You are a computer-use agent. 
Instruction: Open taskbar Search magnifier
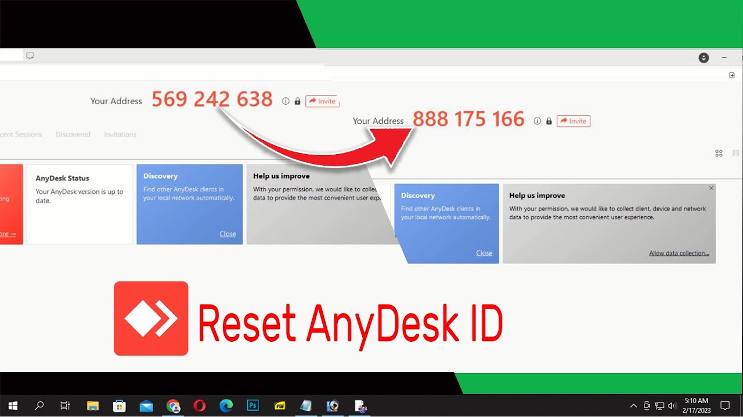[x=39, y=405]
